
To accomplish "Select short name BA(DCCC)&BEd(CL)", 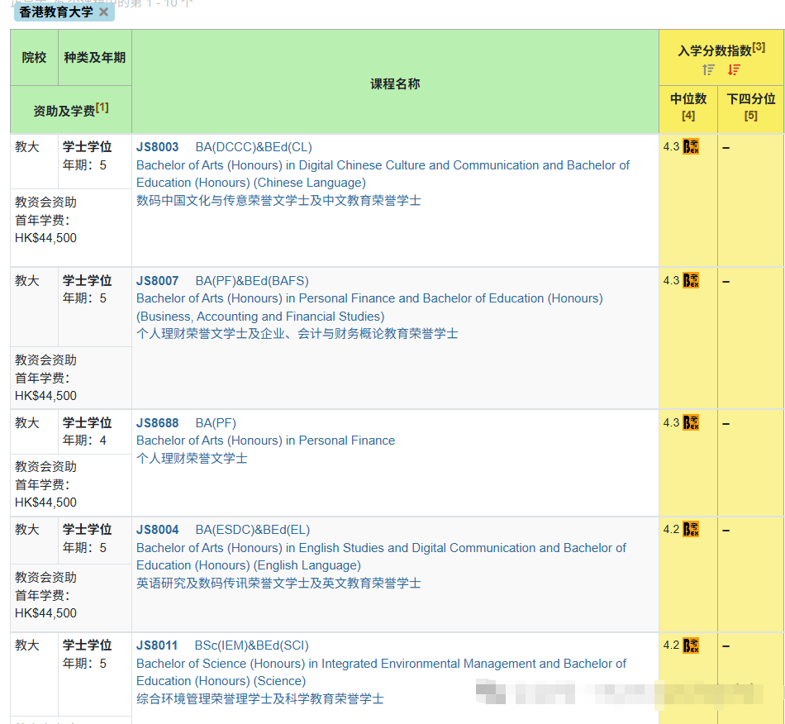I will [254, 147].
